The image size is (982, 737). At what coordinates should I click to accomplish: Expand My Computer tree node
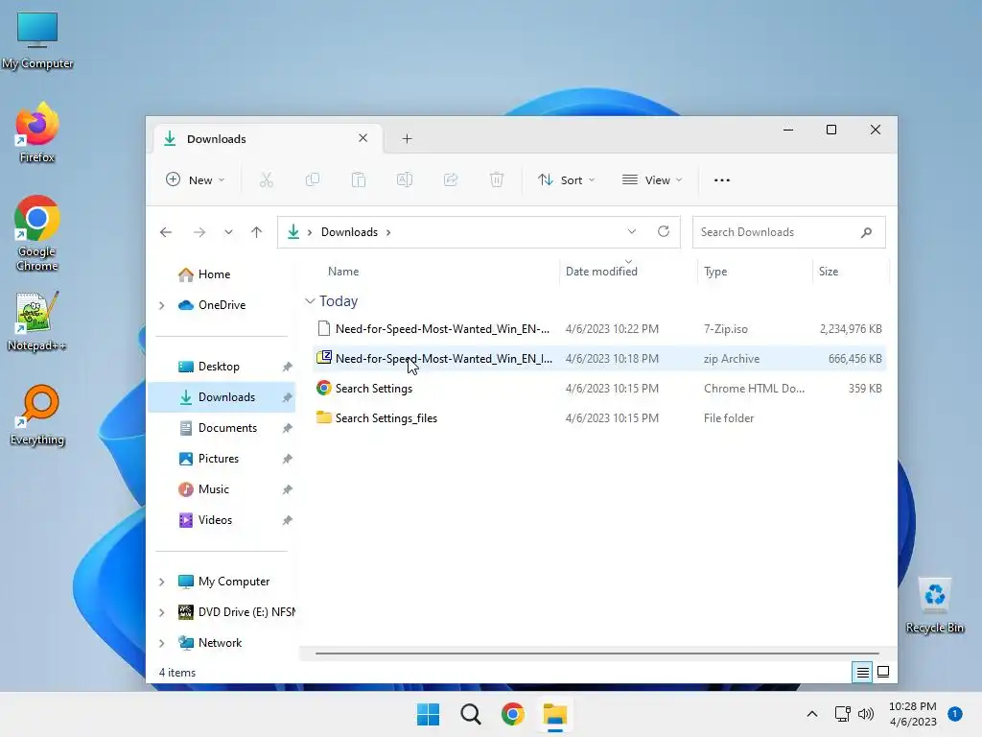point(161,582)
